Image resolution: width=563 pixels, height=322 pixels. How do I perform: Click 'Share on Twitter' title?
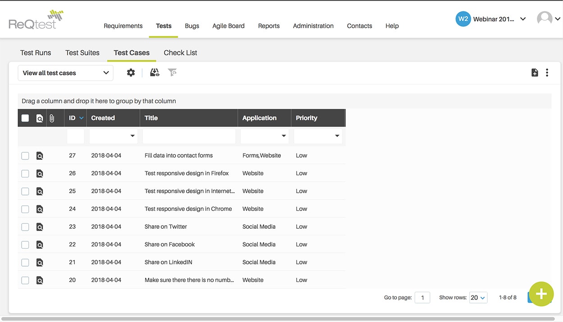click(x=165, y=227)
